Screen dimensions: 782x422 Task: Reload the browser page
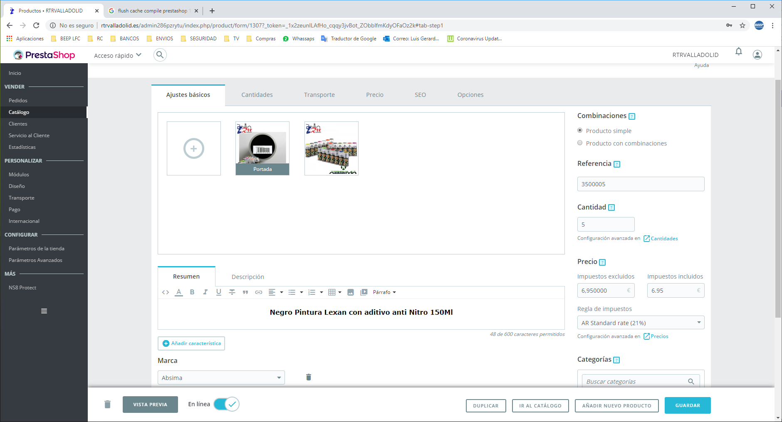coord(36,25)
